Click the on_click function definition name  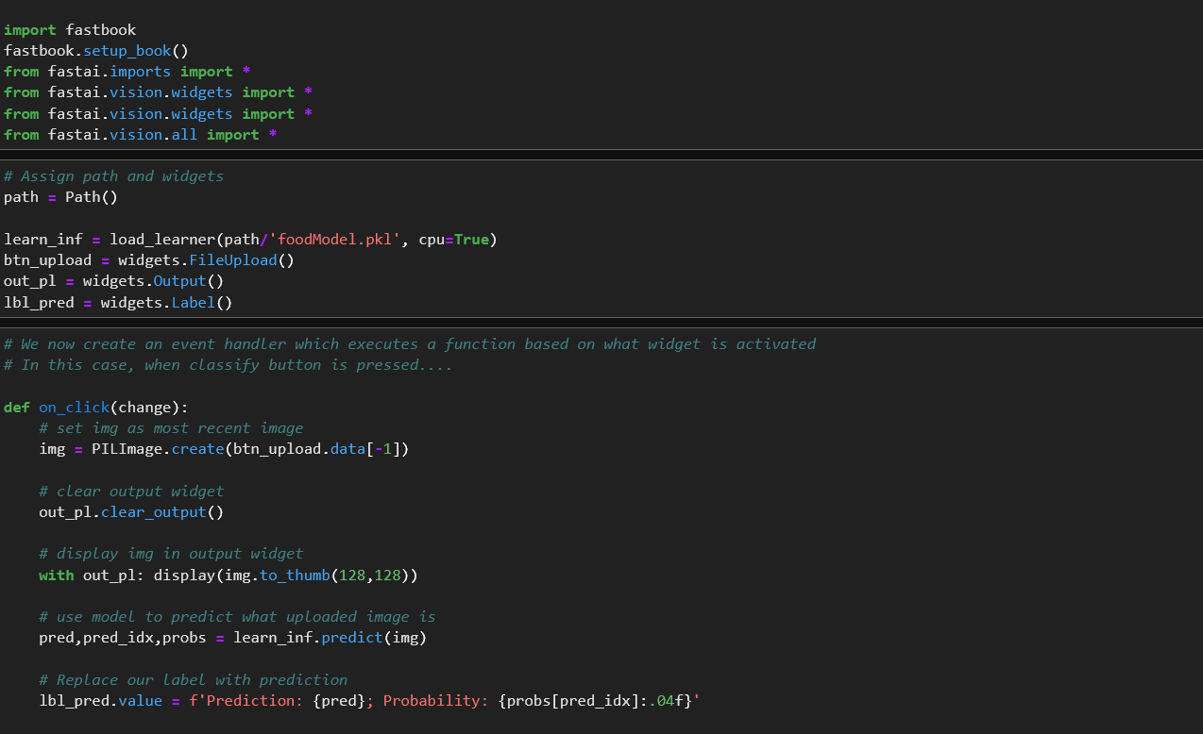tap(74, 408)
